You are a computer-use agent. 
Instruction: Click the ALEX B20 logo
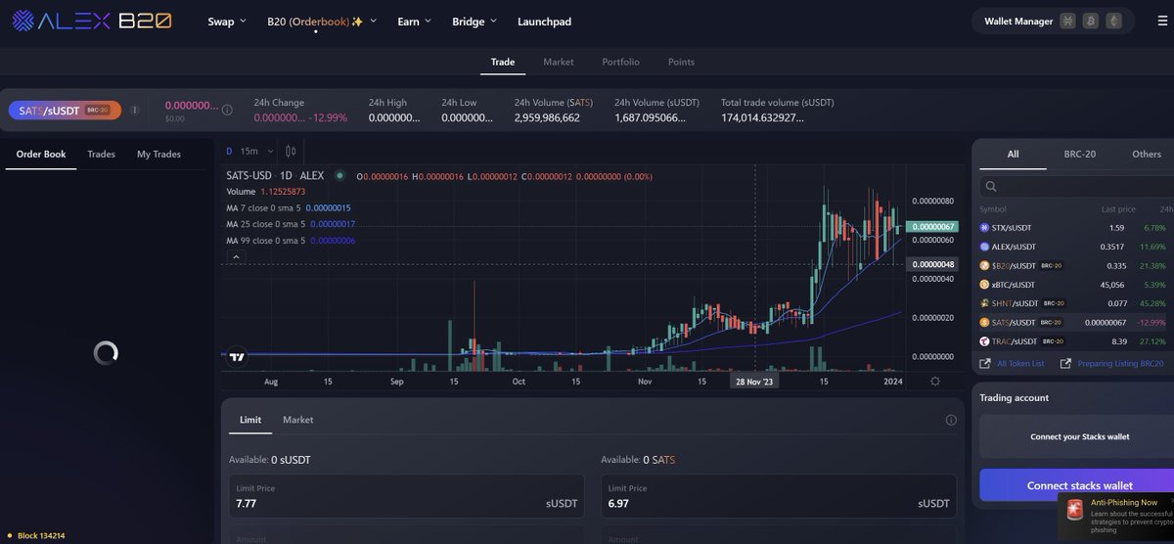pyautogui.click(x=91, y=21)
